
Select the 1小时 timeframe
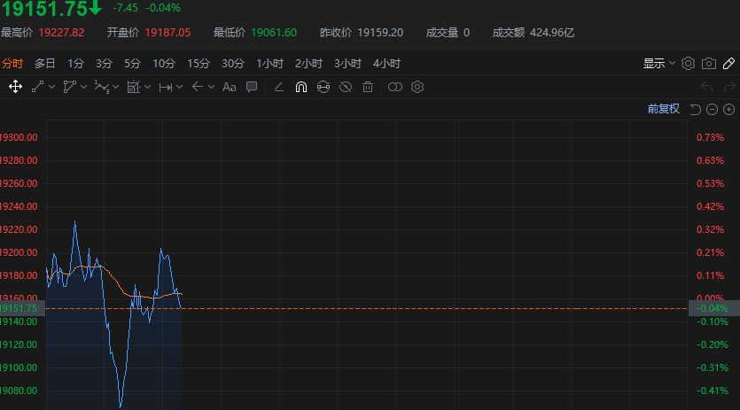269,64
